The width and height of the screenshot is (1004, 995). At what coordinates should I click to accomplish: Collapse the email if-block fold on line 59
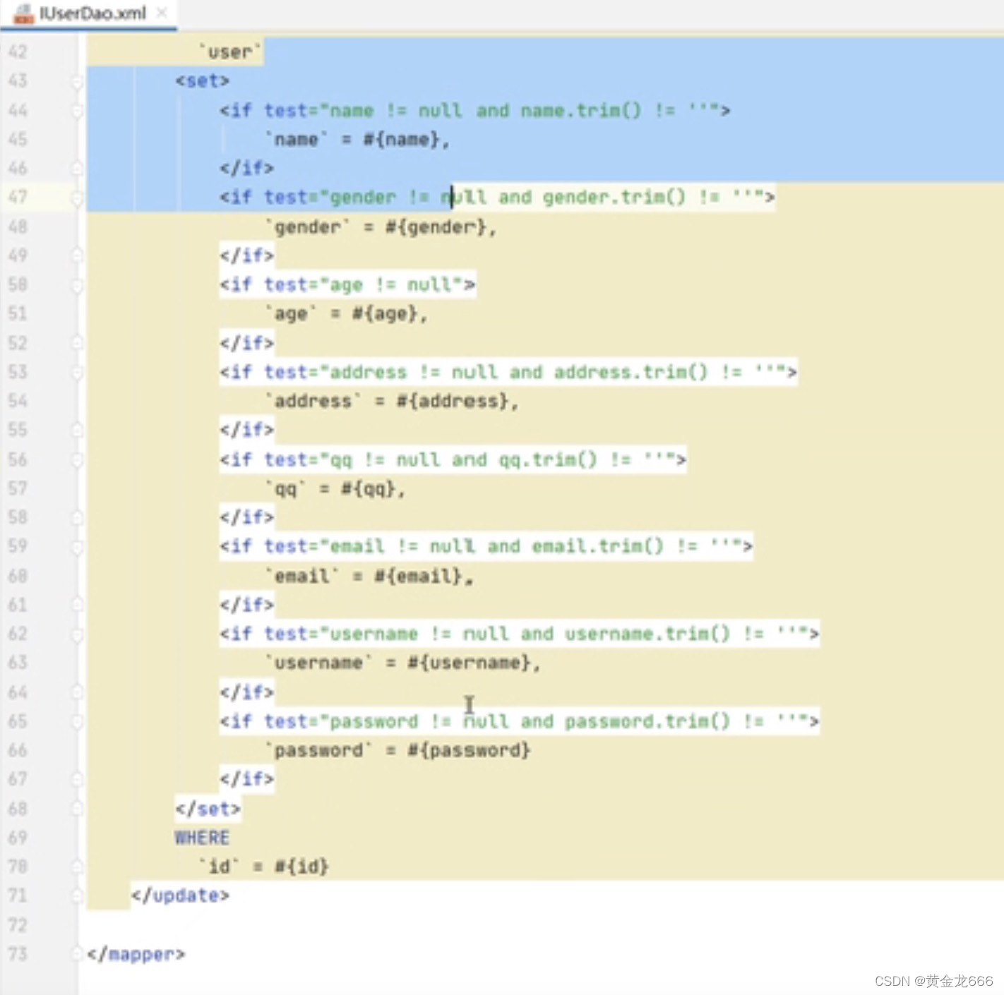click(77, 547)
